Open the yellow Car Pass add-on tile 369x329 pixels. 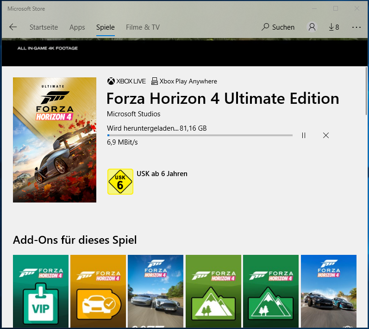(98, 291)
